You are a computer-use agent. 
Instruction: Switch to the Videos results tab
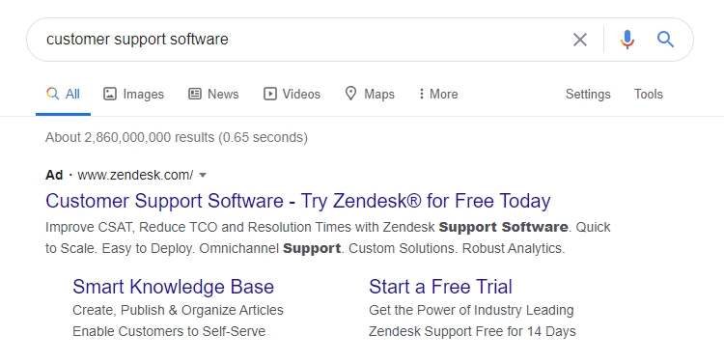pos(292,94)
